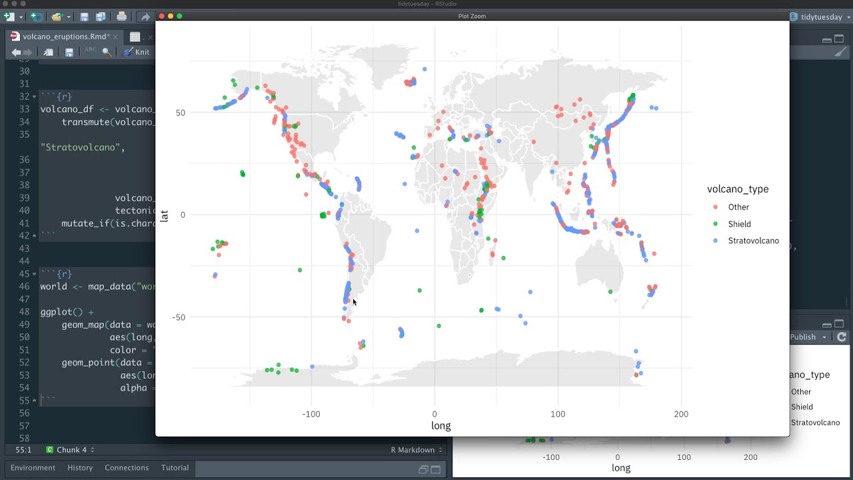Minimize the plots pane
853x480 pixels.
point(826,325)
